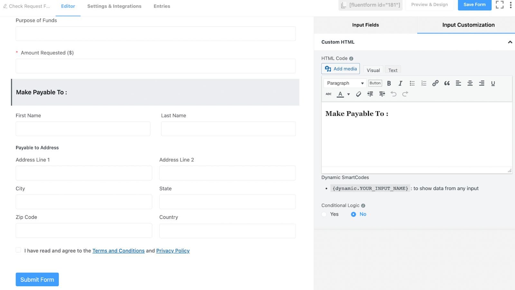The height and width of the screenshot is (290, 515).
Task: Open the three-dot more options menu
Action: point(510,5)
